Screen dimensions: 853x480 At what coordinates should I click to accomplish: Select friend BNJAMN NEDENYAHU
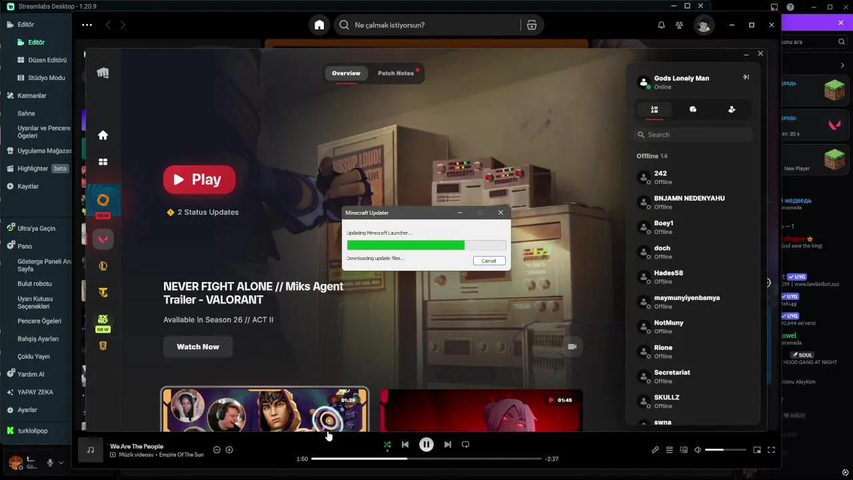click(x=693, y=202)
